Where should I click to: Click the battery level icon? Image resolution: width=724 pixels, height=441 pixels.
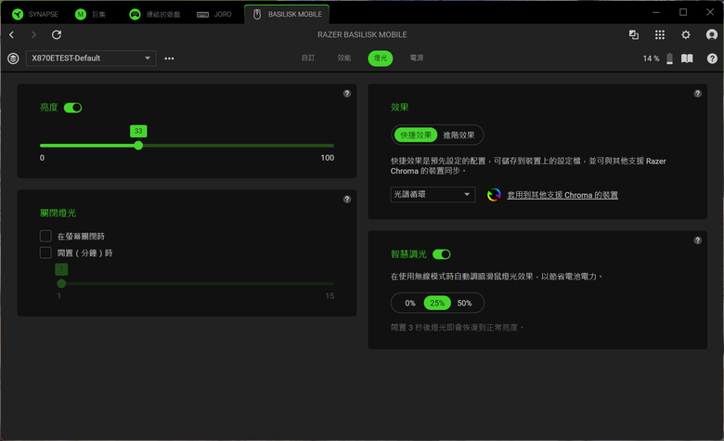click(669, 58)
